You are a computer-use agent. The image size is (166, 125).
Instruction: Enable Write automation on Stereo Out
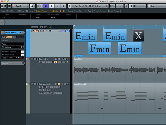tap(67, 59)
